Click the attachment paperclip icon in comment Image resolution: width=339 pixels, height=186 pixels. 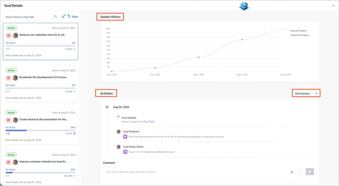pyautogui.click(x=291, y=172)
